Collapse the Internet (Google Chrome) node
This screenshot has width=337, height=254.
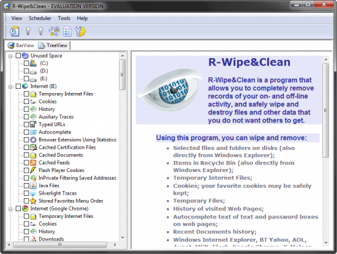point(10,209)
